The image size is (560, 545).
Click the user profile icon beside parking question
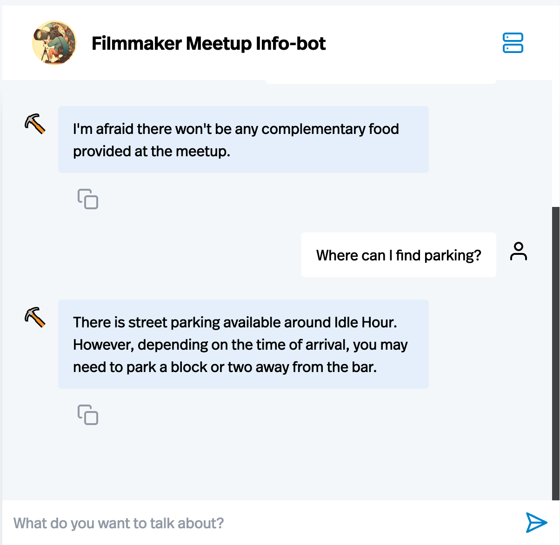point(518,252)
